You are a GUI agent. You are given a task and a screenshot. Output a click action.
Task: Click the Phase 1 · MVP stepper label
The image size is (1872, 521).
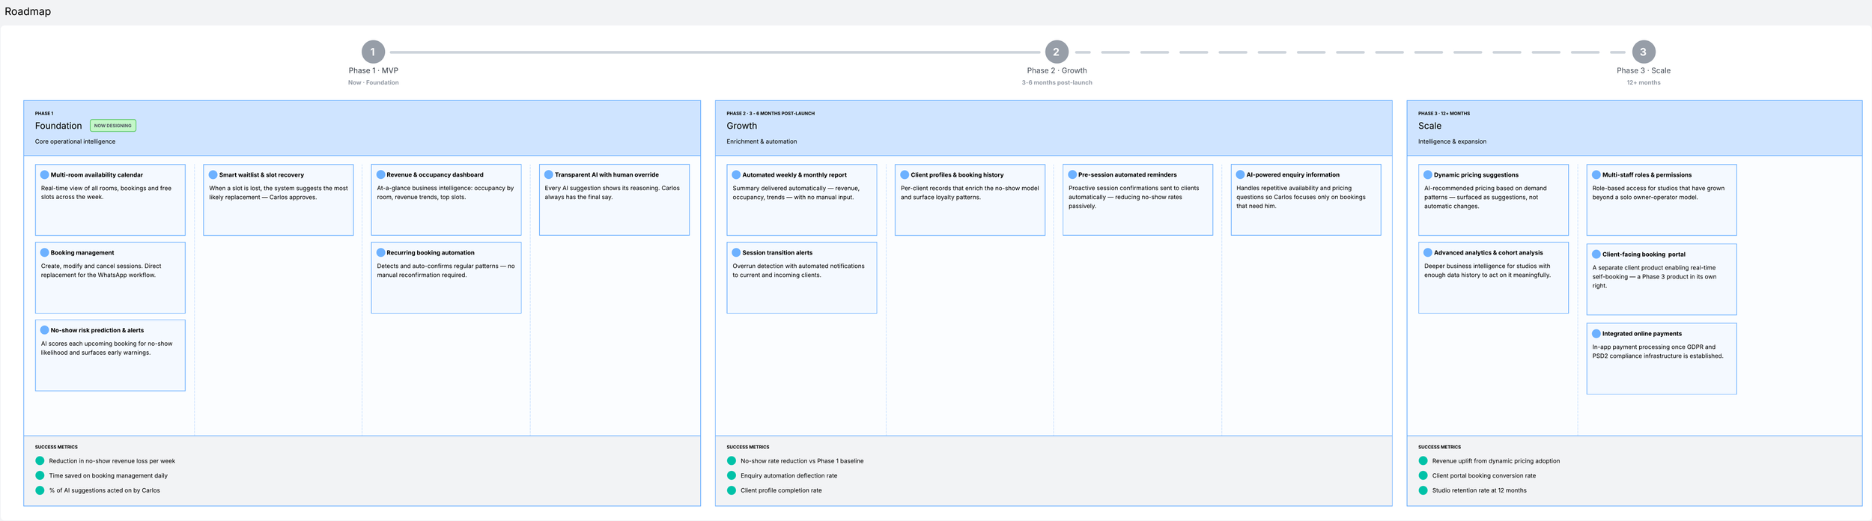[x=374, y=70]
